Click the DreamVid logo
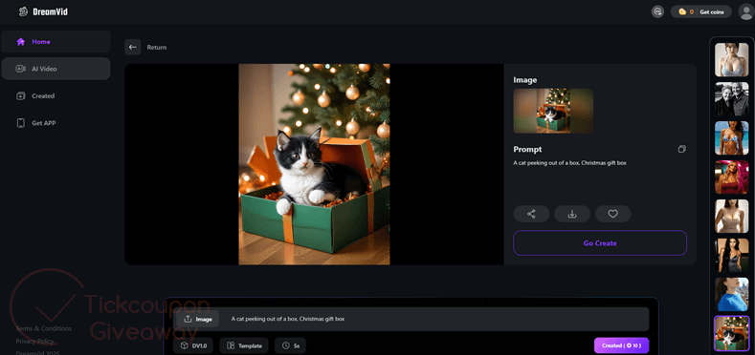The width and height of the screenshot is (755, 355). pos(43,11)
